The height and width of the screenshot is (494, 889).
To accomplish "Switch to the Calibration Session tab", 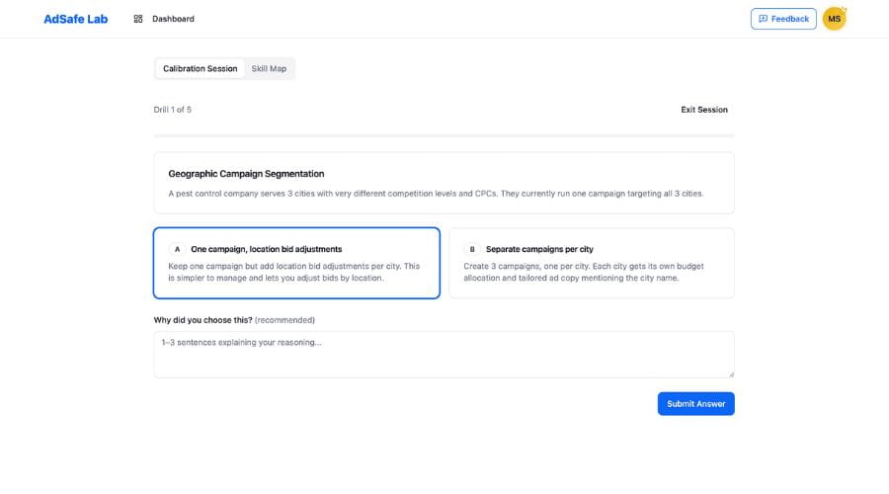I will click(201, 69).
